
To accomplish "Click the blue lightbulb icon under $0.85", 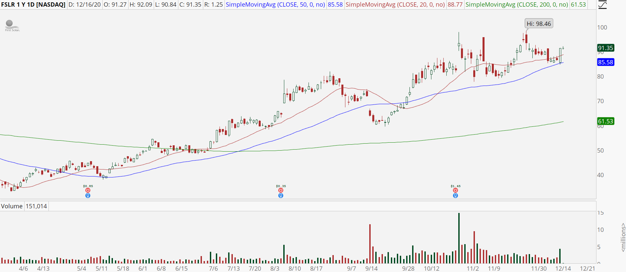I will 88,196.
